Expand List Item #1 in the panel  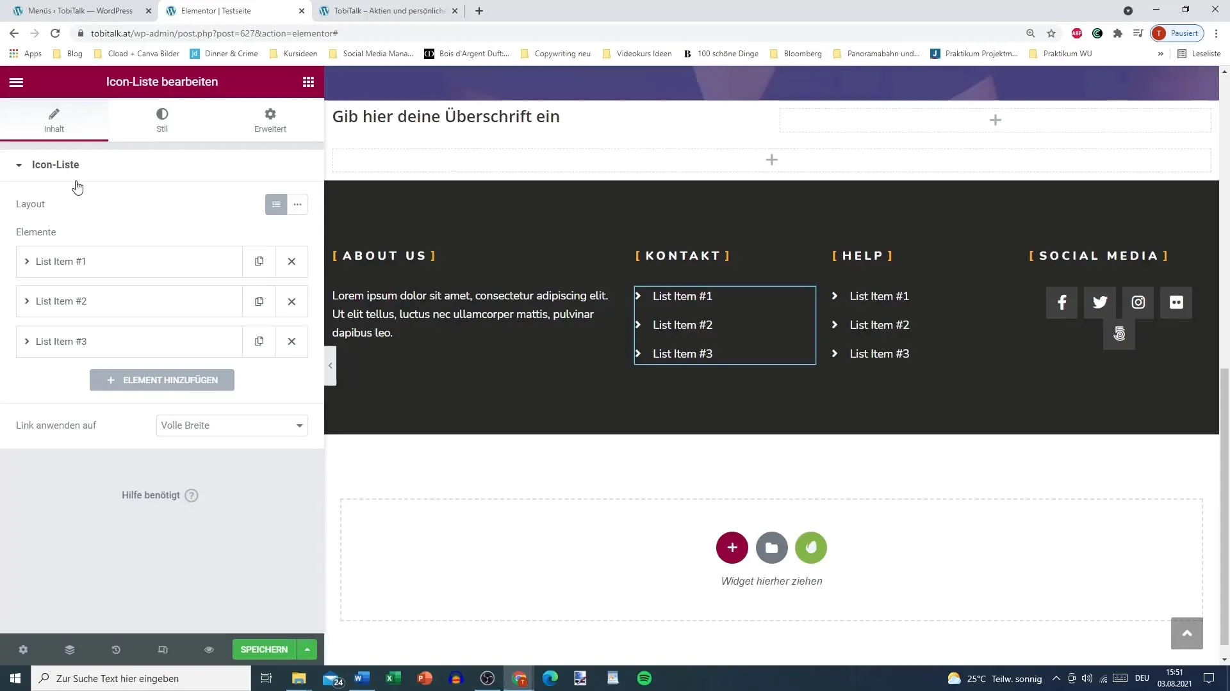129,262
